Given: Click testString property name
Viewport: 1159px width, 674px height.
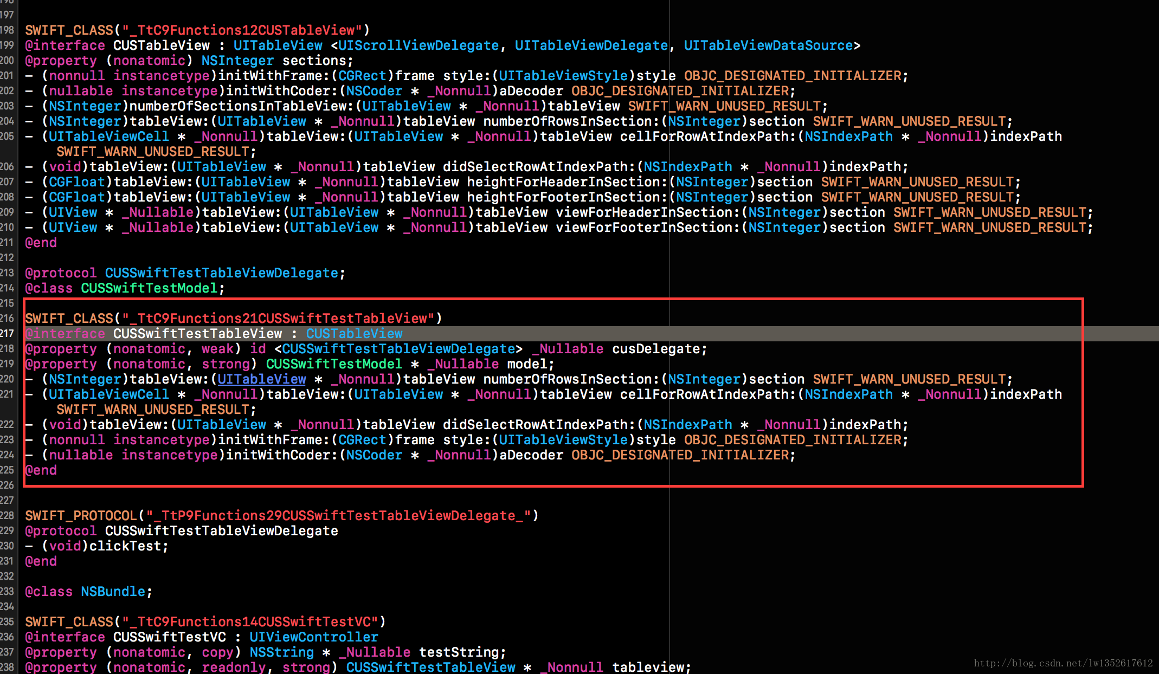Looking at the screenshot, I should click(459, 652).
